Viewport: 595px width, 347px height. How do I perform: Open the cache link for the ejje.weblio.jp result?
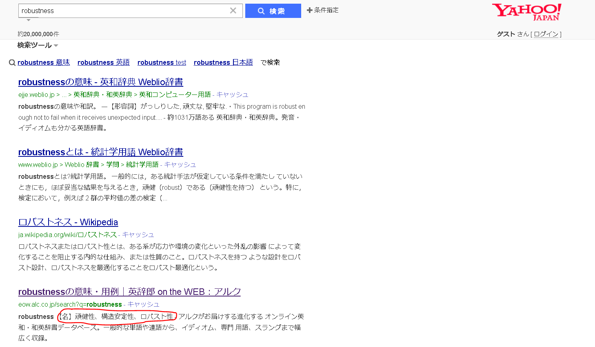[x=232, y=94]
